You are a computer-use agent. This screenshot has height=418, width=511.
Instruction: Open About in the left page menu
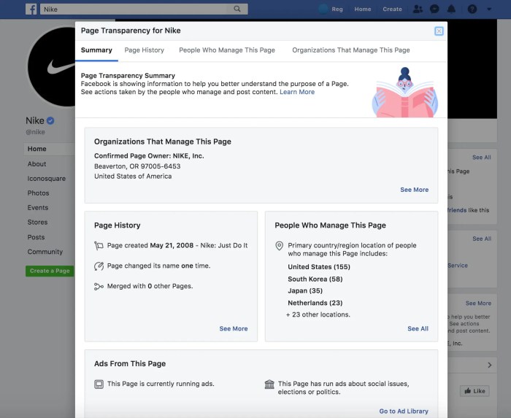click(x=36, y=164)
